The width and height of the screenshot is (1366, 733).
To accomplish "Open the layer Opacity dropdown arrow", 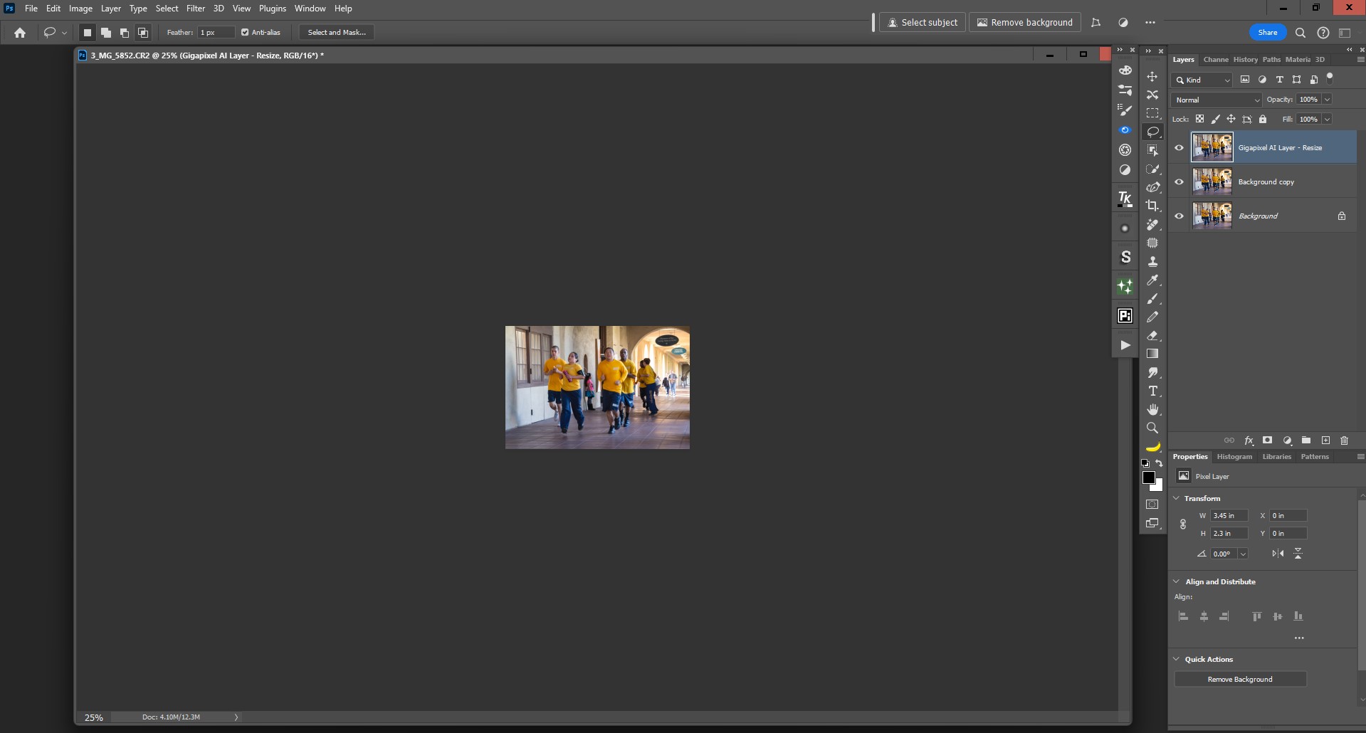I will click(x=1327, y=100).
